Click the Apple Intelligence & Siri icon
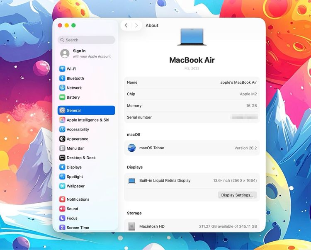Image resolution: width=311 pixels, height=250 pixels. (62, 120)
